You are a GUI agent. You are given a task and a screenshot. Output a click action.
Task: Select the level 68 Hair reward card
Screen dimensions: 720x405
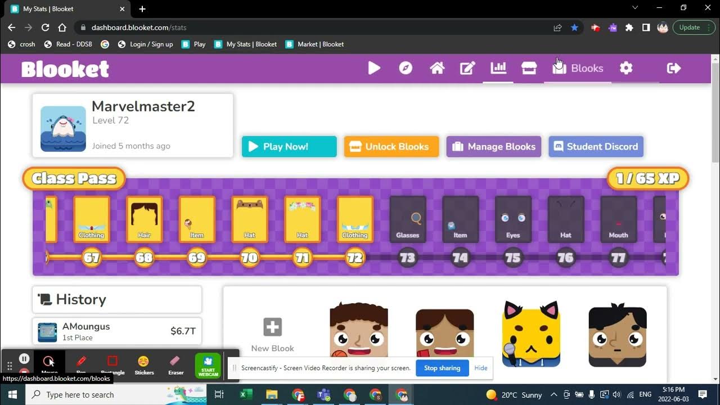click(x=144, y=219)
